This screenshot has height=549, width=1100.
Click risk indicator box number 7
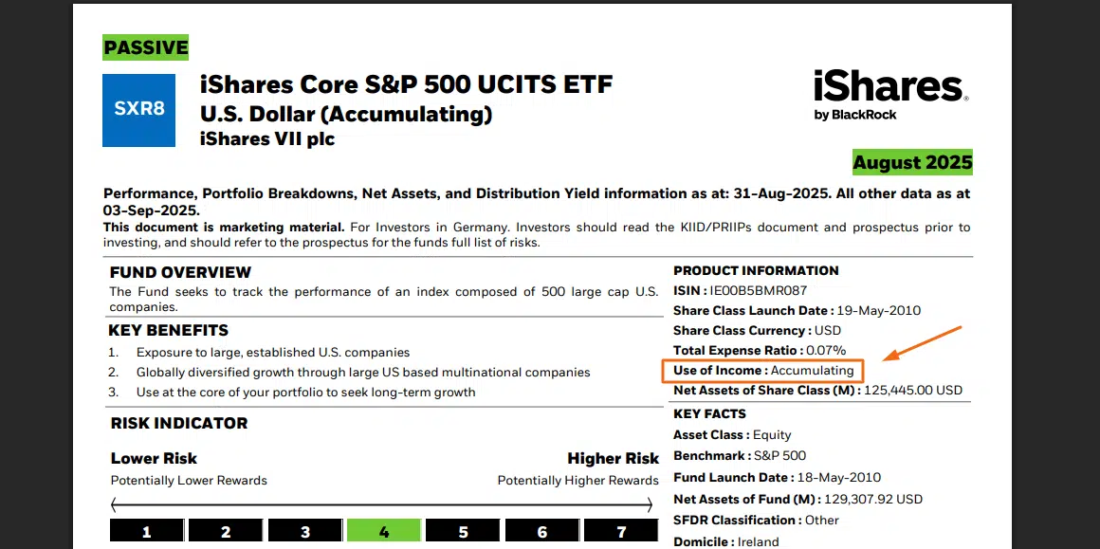point(621,531)
